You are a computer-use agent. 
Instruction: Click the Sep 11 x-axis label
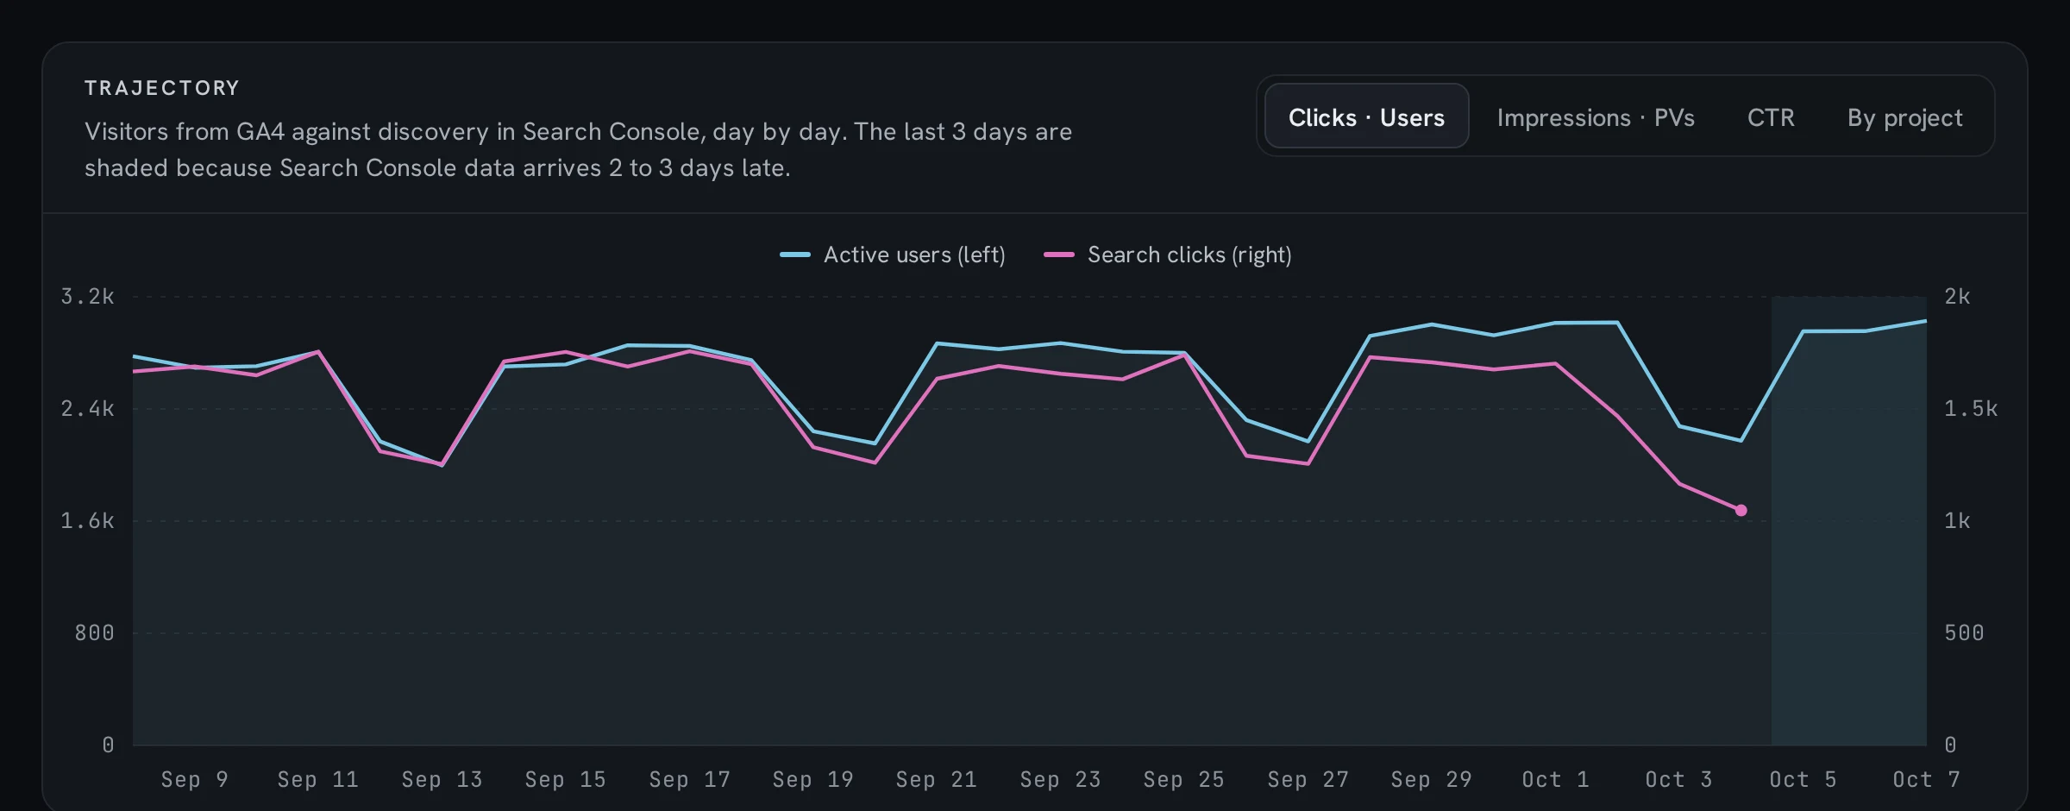tap(318, 779)
